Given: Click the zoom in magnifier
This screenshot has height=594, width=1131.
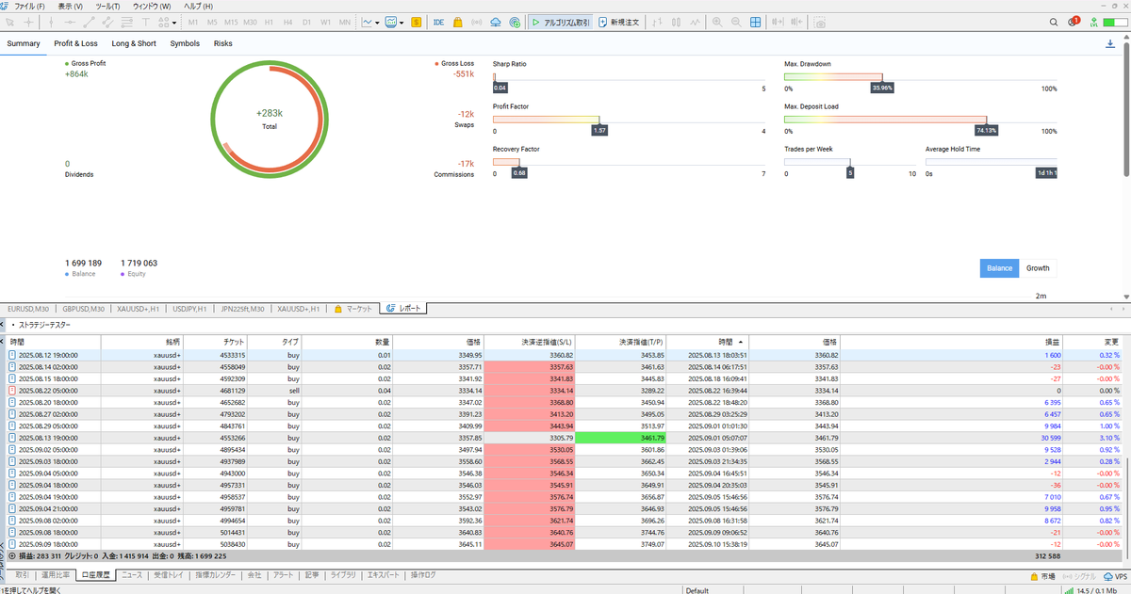Looking at the screenshot, I should [717, 22].
